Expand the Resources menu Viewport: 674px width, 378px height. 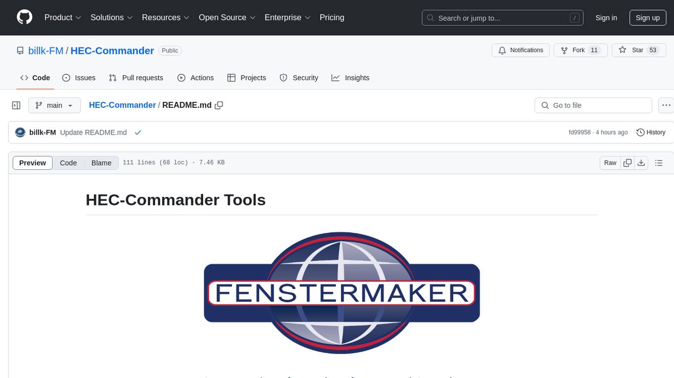click(166, 17)
